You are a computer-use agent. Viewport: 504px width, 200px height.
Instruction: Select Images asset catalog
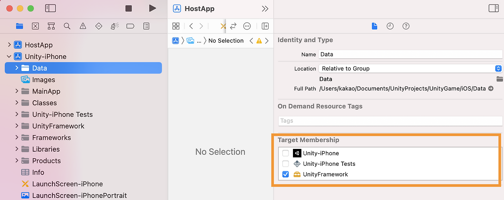coord(43,80)
